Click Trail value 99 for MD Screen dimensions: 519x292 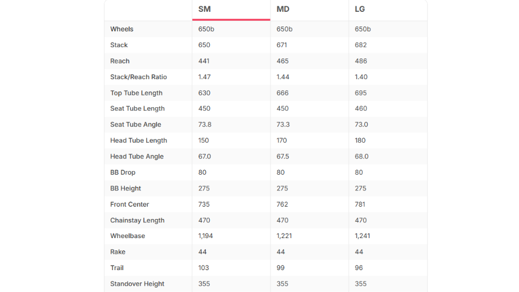[281, 268]
